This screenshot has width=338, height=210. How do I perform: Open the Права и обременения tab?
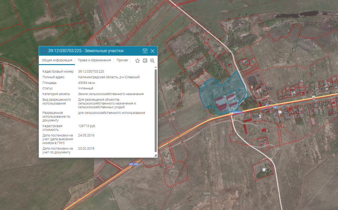[94, 60]
